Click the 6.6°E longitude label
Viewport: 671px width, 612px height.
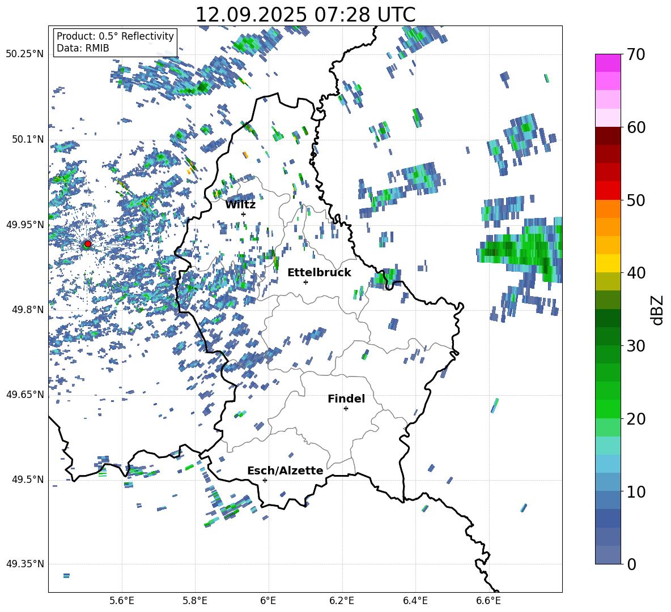coord(489,601)
